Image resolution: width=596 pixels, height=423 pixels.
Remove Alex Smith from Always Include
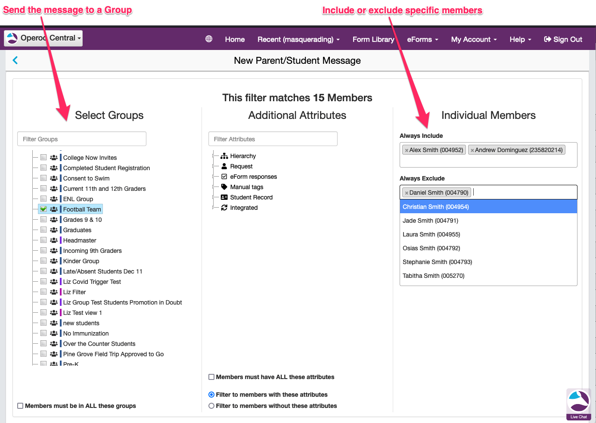407,150
